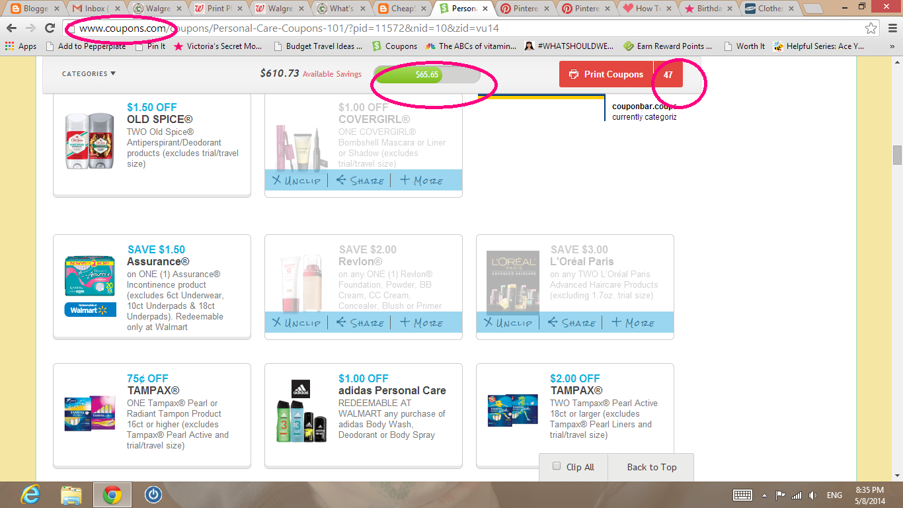Open the Pin It bookmark

click(x=150, y=46)
